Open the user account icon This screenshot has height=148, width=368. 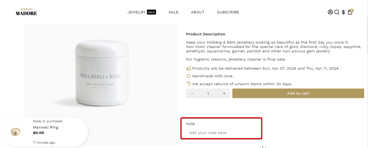pyautogui.click(x=330, y=12)
